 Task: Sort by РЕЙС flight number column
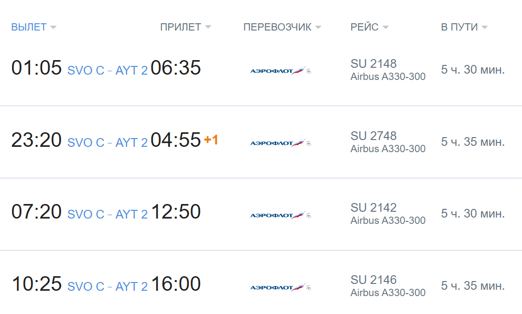click(369, 27)
